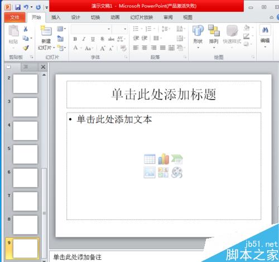
Task: Switch to the Insert (插入) tab
Action: (56, 17)
